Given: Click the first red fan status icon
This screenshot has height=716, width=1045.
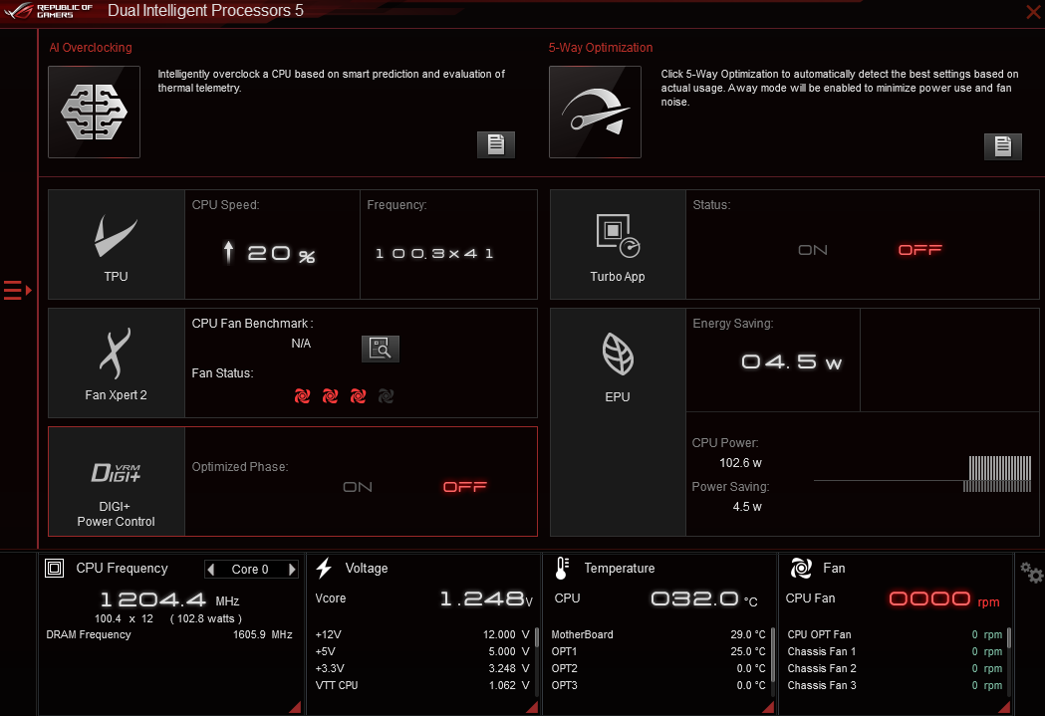Looking at the screenshot, I should click(302, 396).
